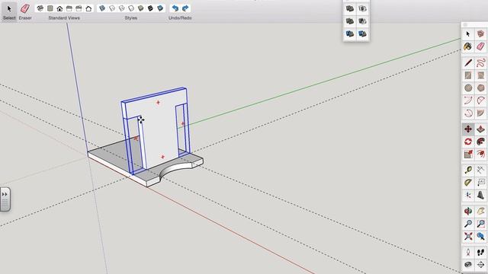Select the Axes tool

pyautogui.click(x=468, y=195)
